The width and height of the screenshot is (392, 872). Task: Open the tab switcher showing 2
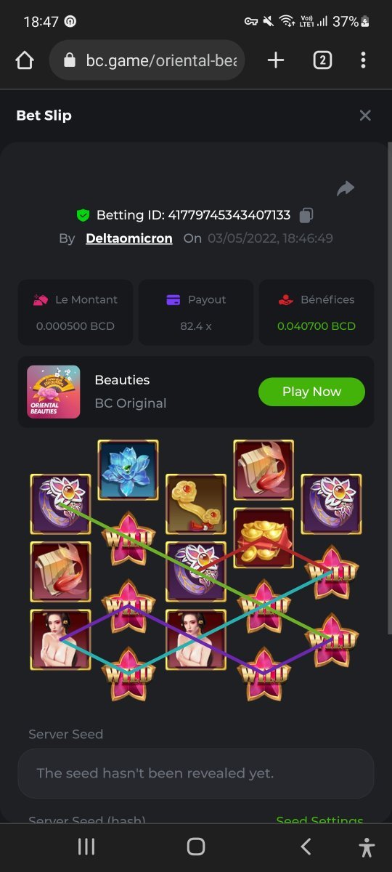(x=322, y=60)
